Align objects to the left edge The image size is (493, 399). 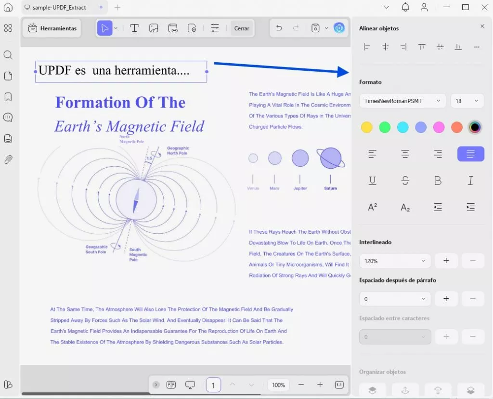(366, 47)
